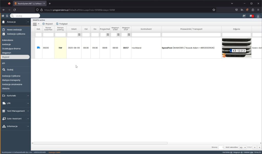Collapse the Awizacje sidebar section

pos(28,22)
